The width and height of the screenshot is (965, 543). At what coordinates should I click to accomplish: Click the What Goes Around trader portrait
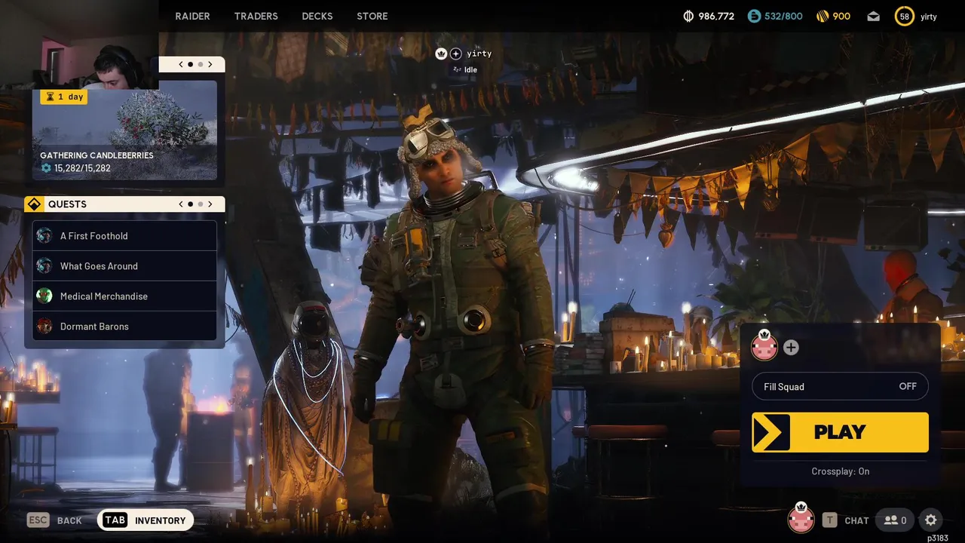(44, 266)
